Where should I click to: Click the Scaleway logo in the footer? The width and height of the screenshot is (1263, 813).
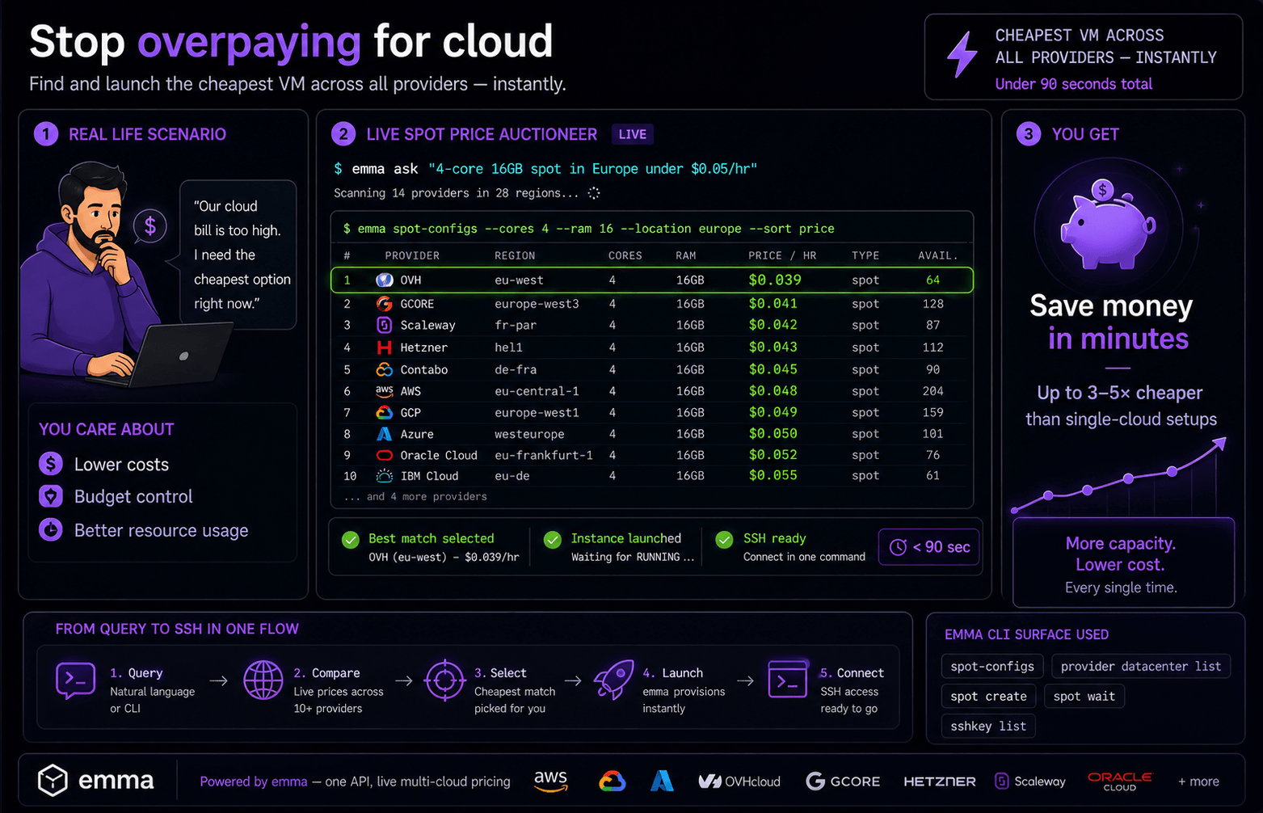[1030, 781]
